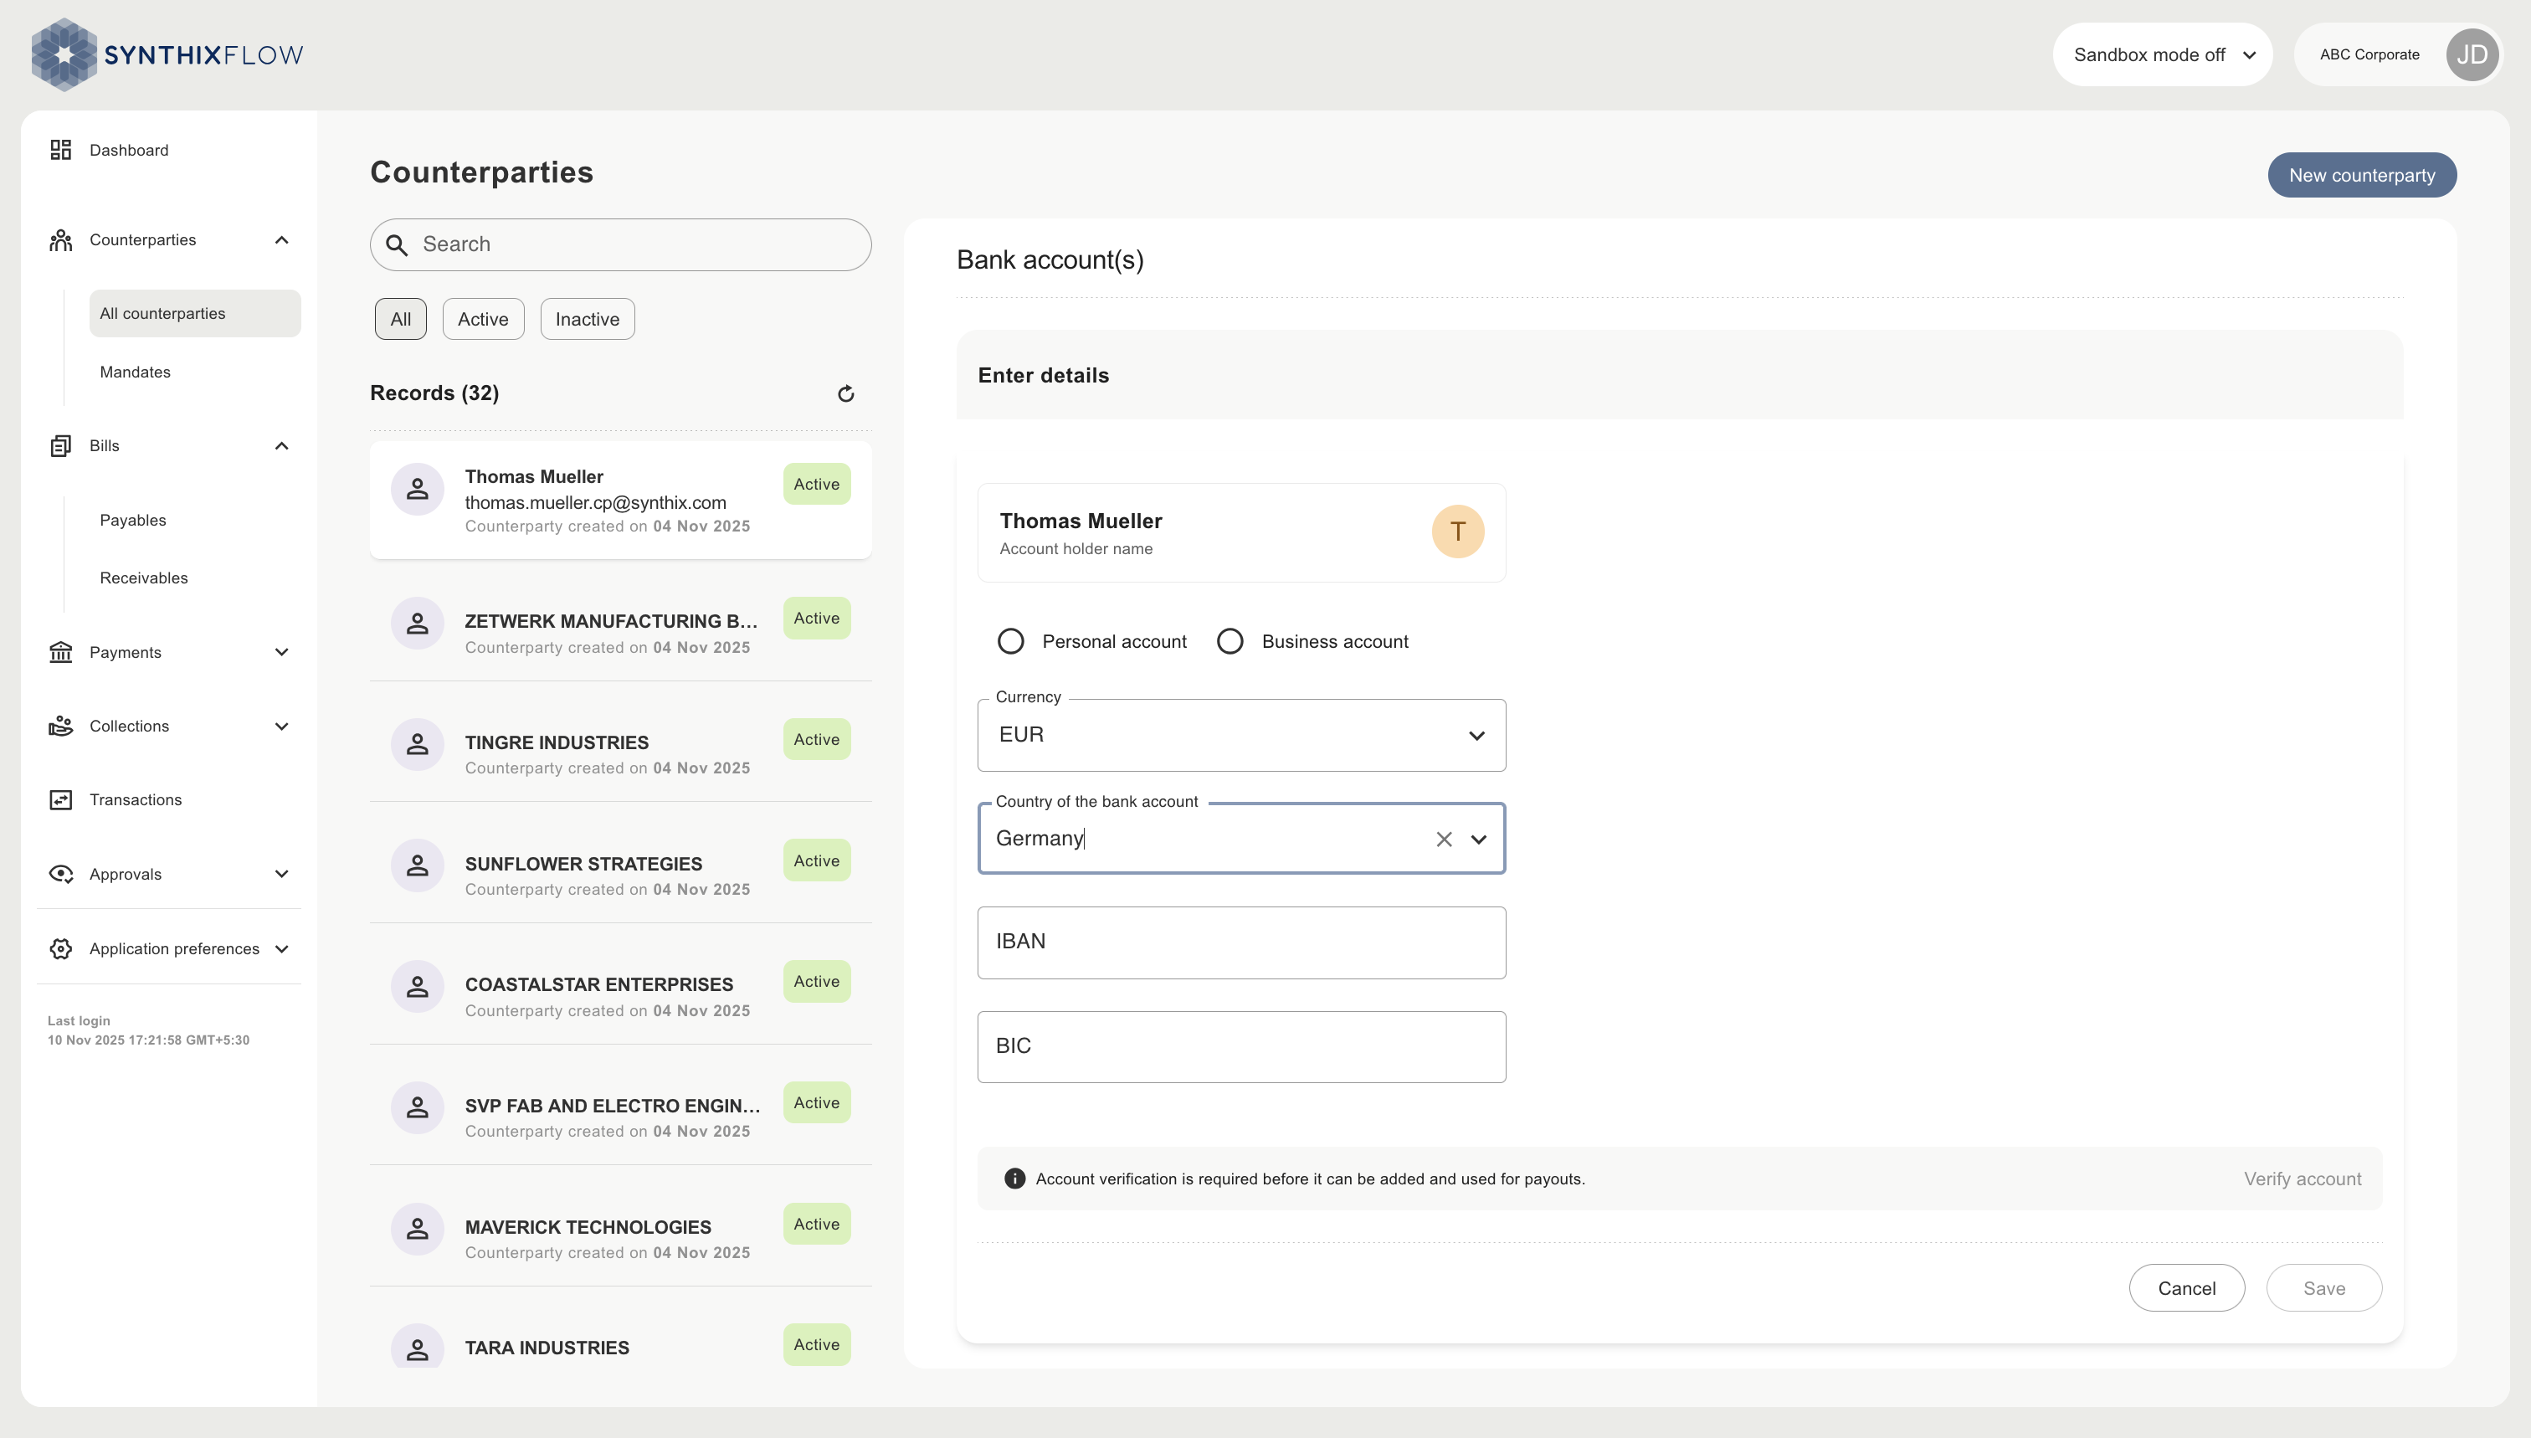Click the ZETWERK MANUFACTURING avatar icon
Viewport: 2531px width, 1438px height.
[418, 624]
